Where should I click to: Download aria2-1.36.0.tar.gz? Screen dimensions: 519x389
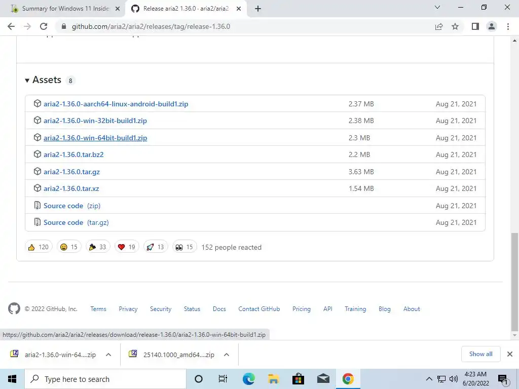point(71,172)
